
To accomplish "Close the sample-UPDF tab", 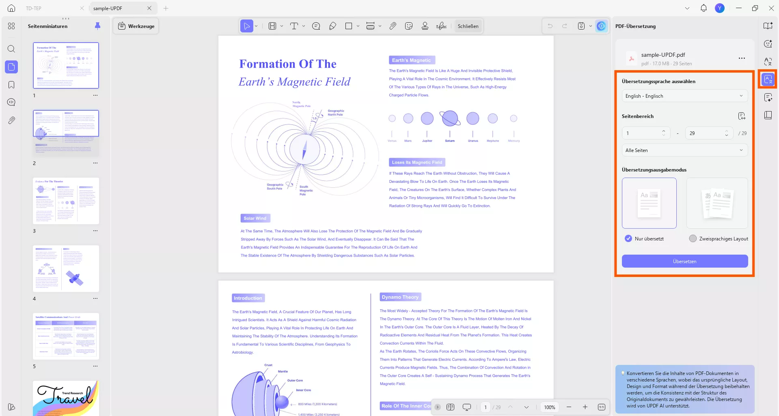I will [x=149, y=8].
